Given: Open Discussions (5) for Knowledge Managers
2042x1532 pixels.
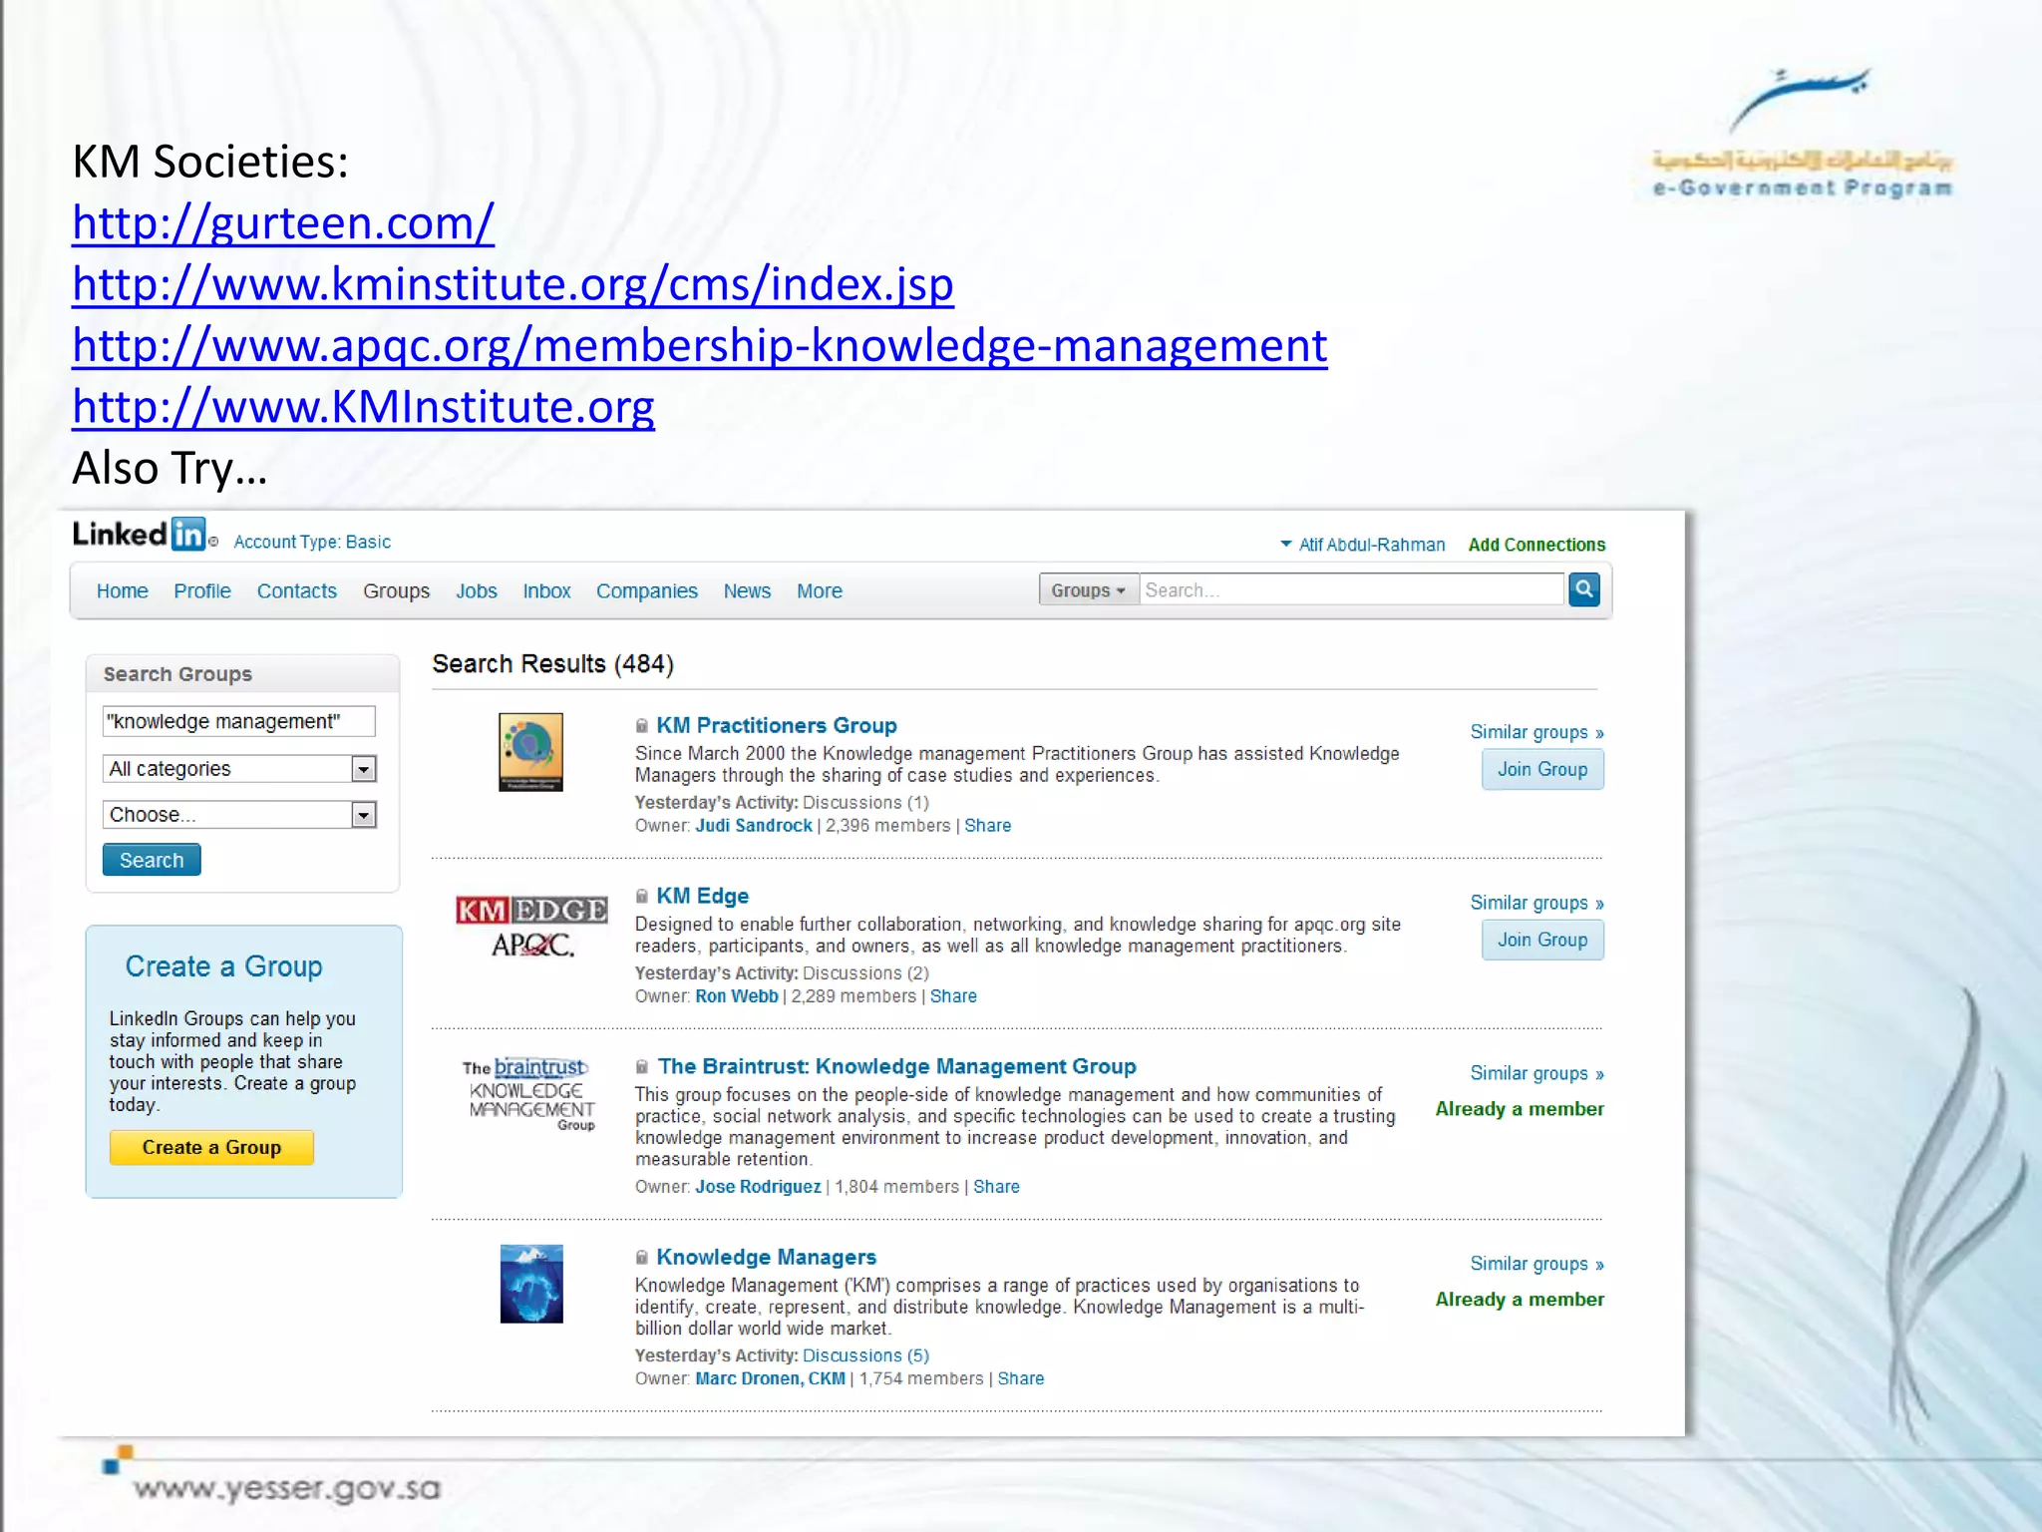Looking at the screenshot, I should pos(865,1355).
